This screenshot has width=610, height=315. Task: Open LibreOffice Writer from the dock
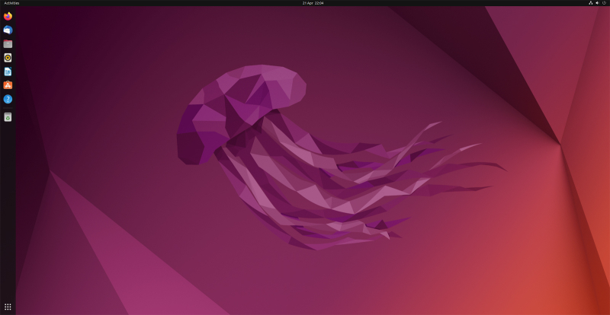coord(8,71)
